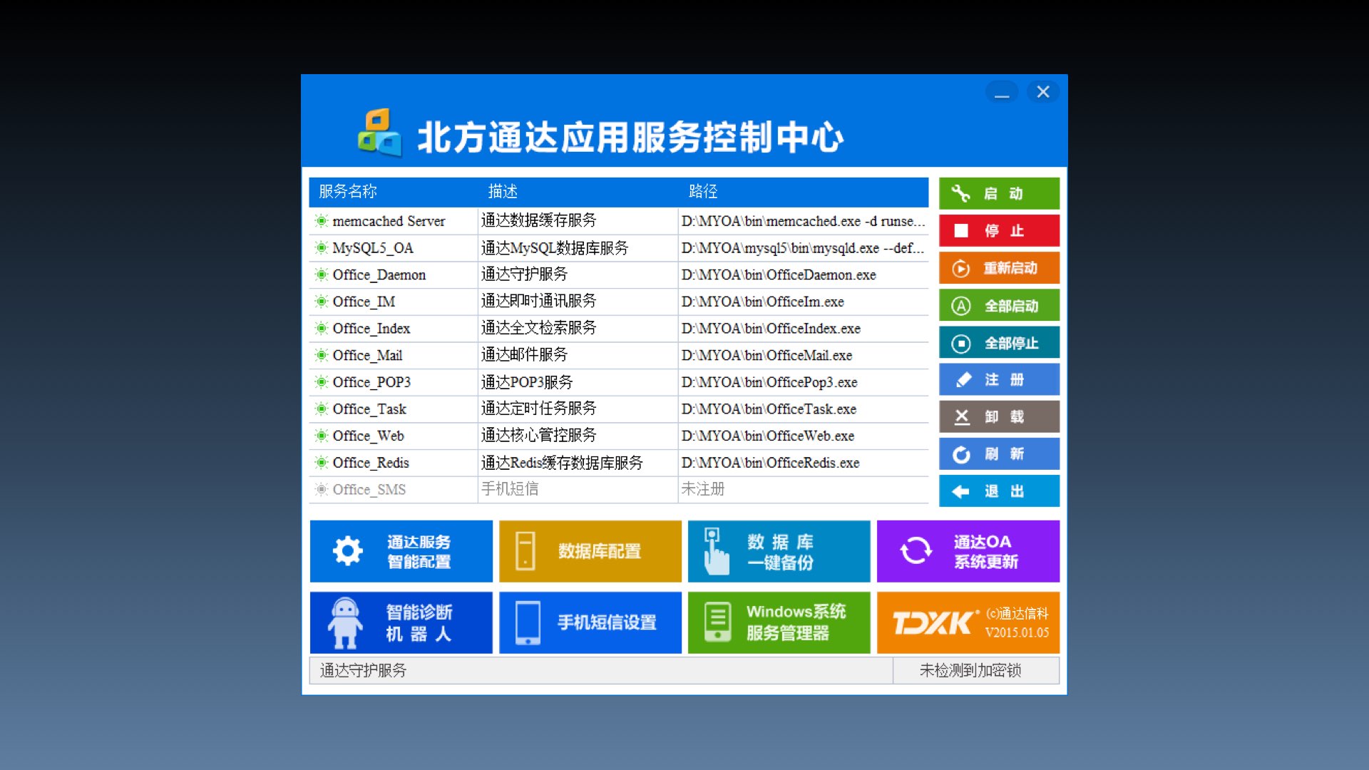Click description 通达即时通讯服务

[x=539, y=301]
